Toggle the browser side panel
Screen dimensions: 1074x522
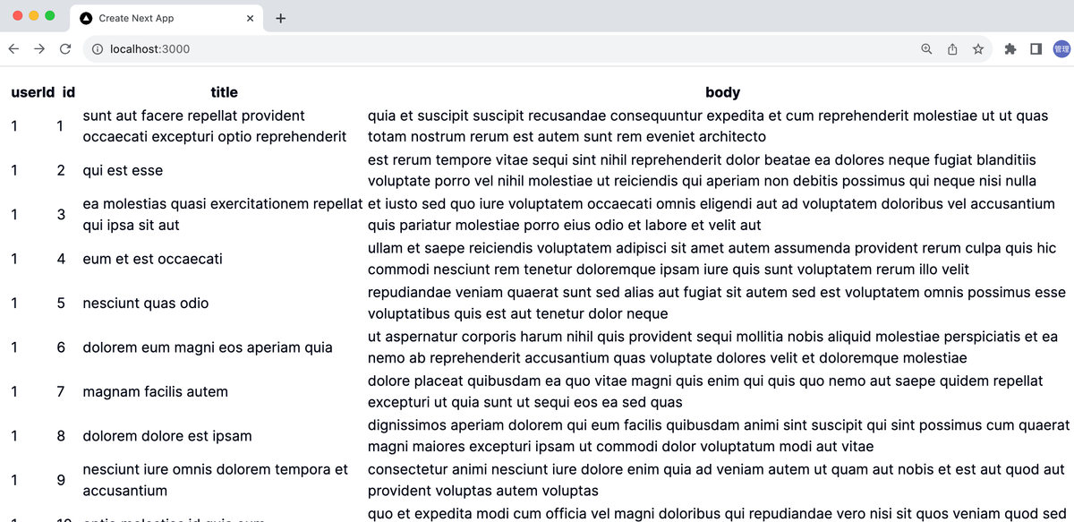point(1036,49)
